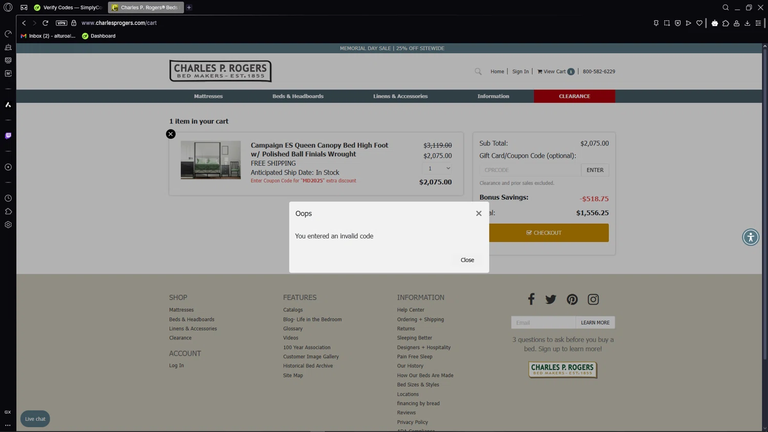768x432 pixels.
Task: Click the Close button in the dialog
Action: [x=467, y=260]
